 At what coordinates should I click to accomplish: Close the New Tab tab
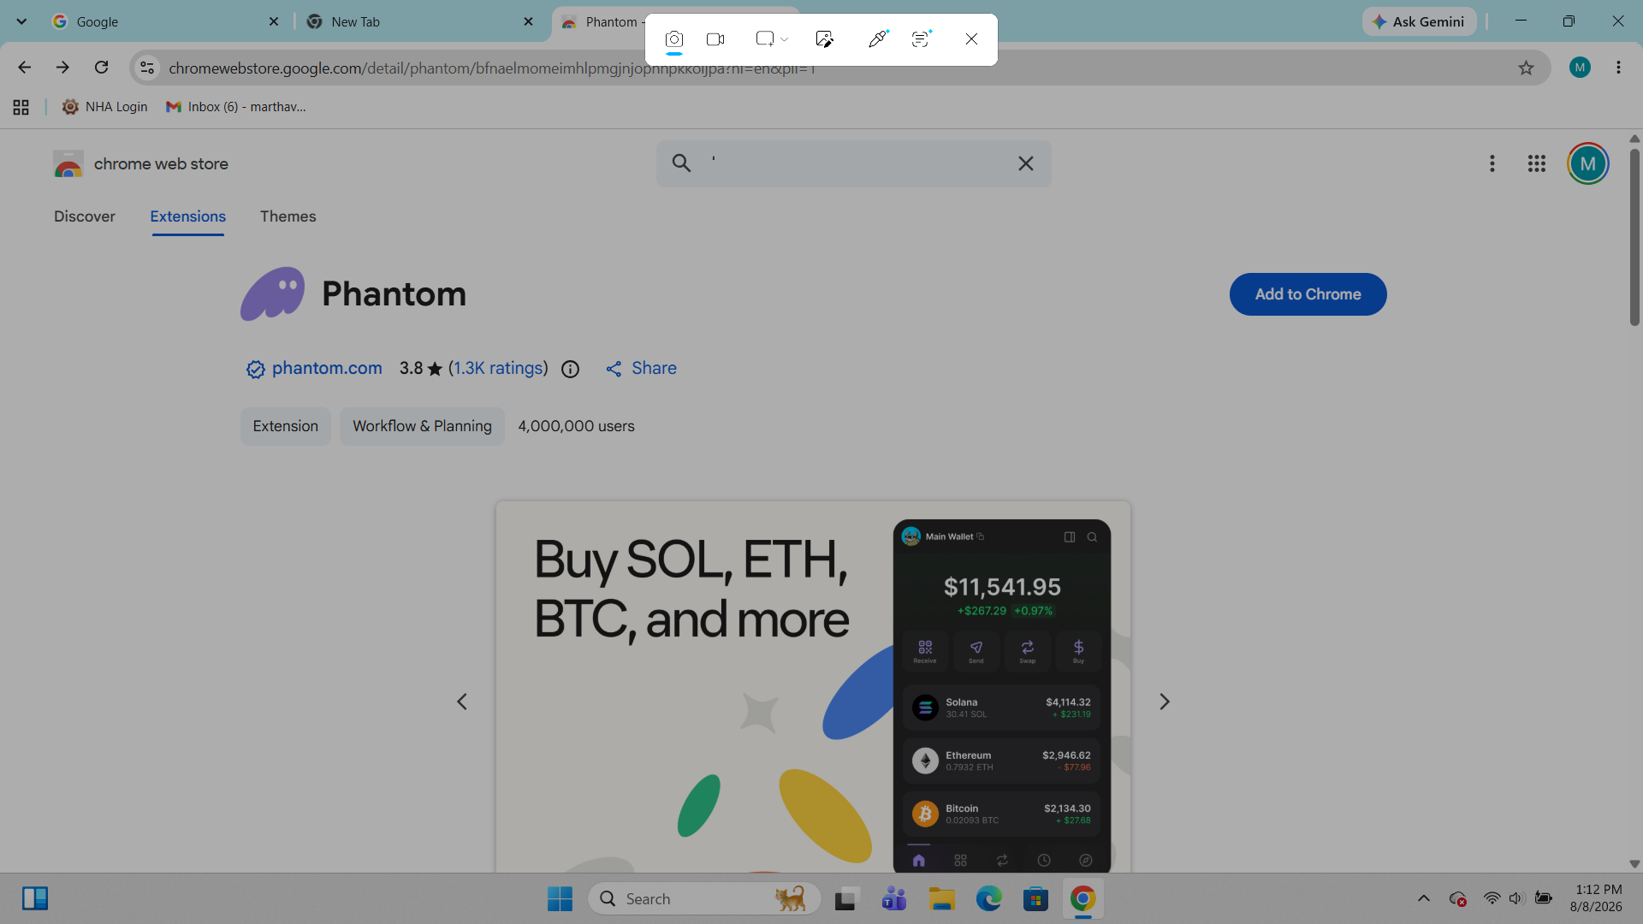pyautogui.click(x=529, y=21)
